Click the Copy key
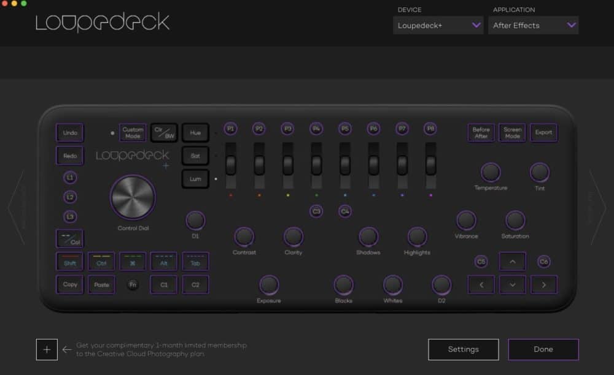 70,285
